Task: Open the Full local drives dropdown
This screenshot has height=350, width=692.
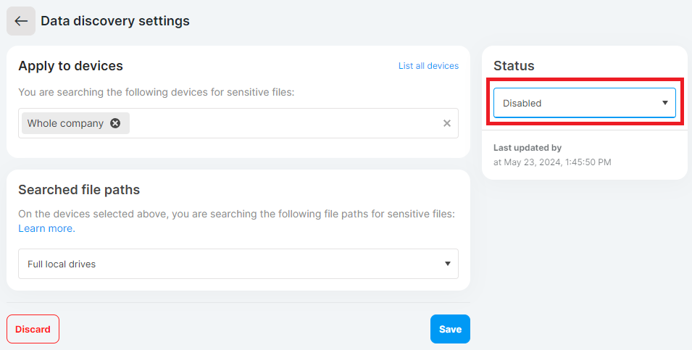Action: pyautogui.click(x=238, y=264)
